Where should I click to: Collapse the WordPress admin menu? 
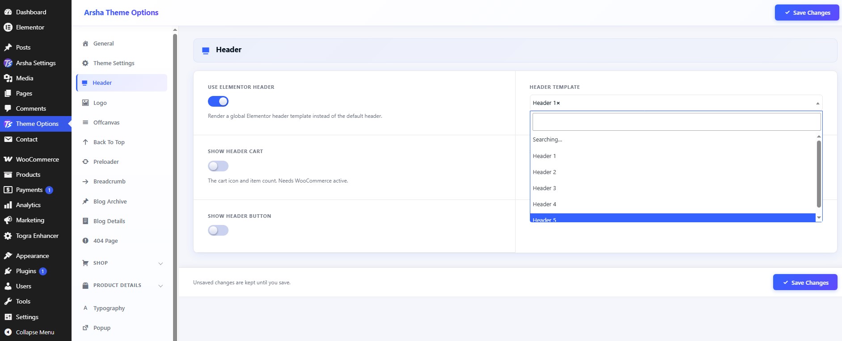tap(36, 332)
